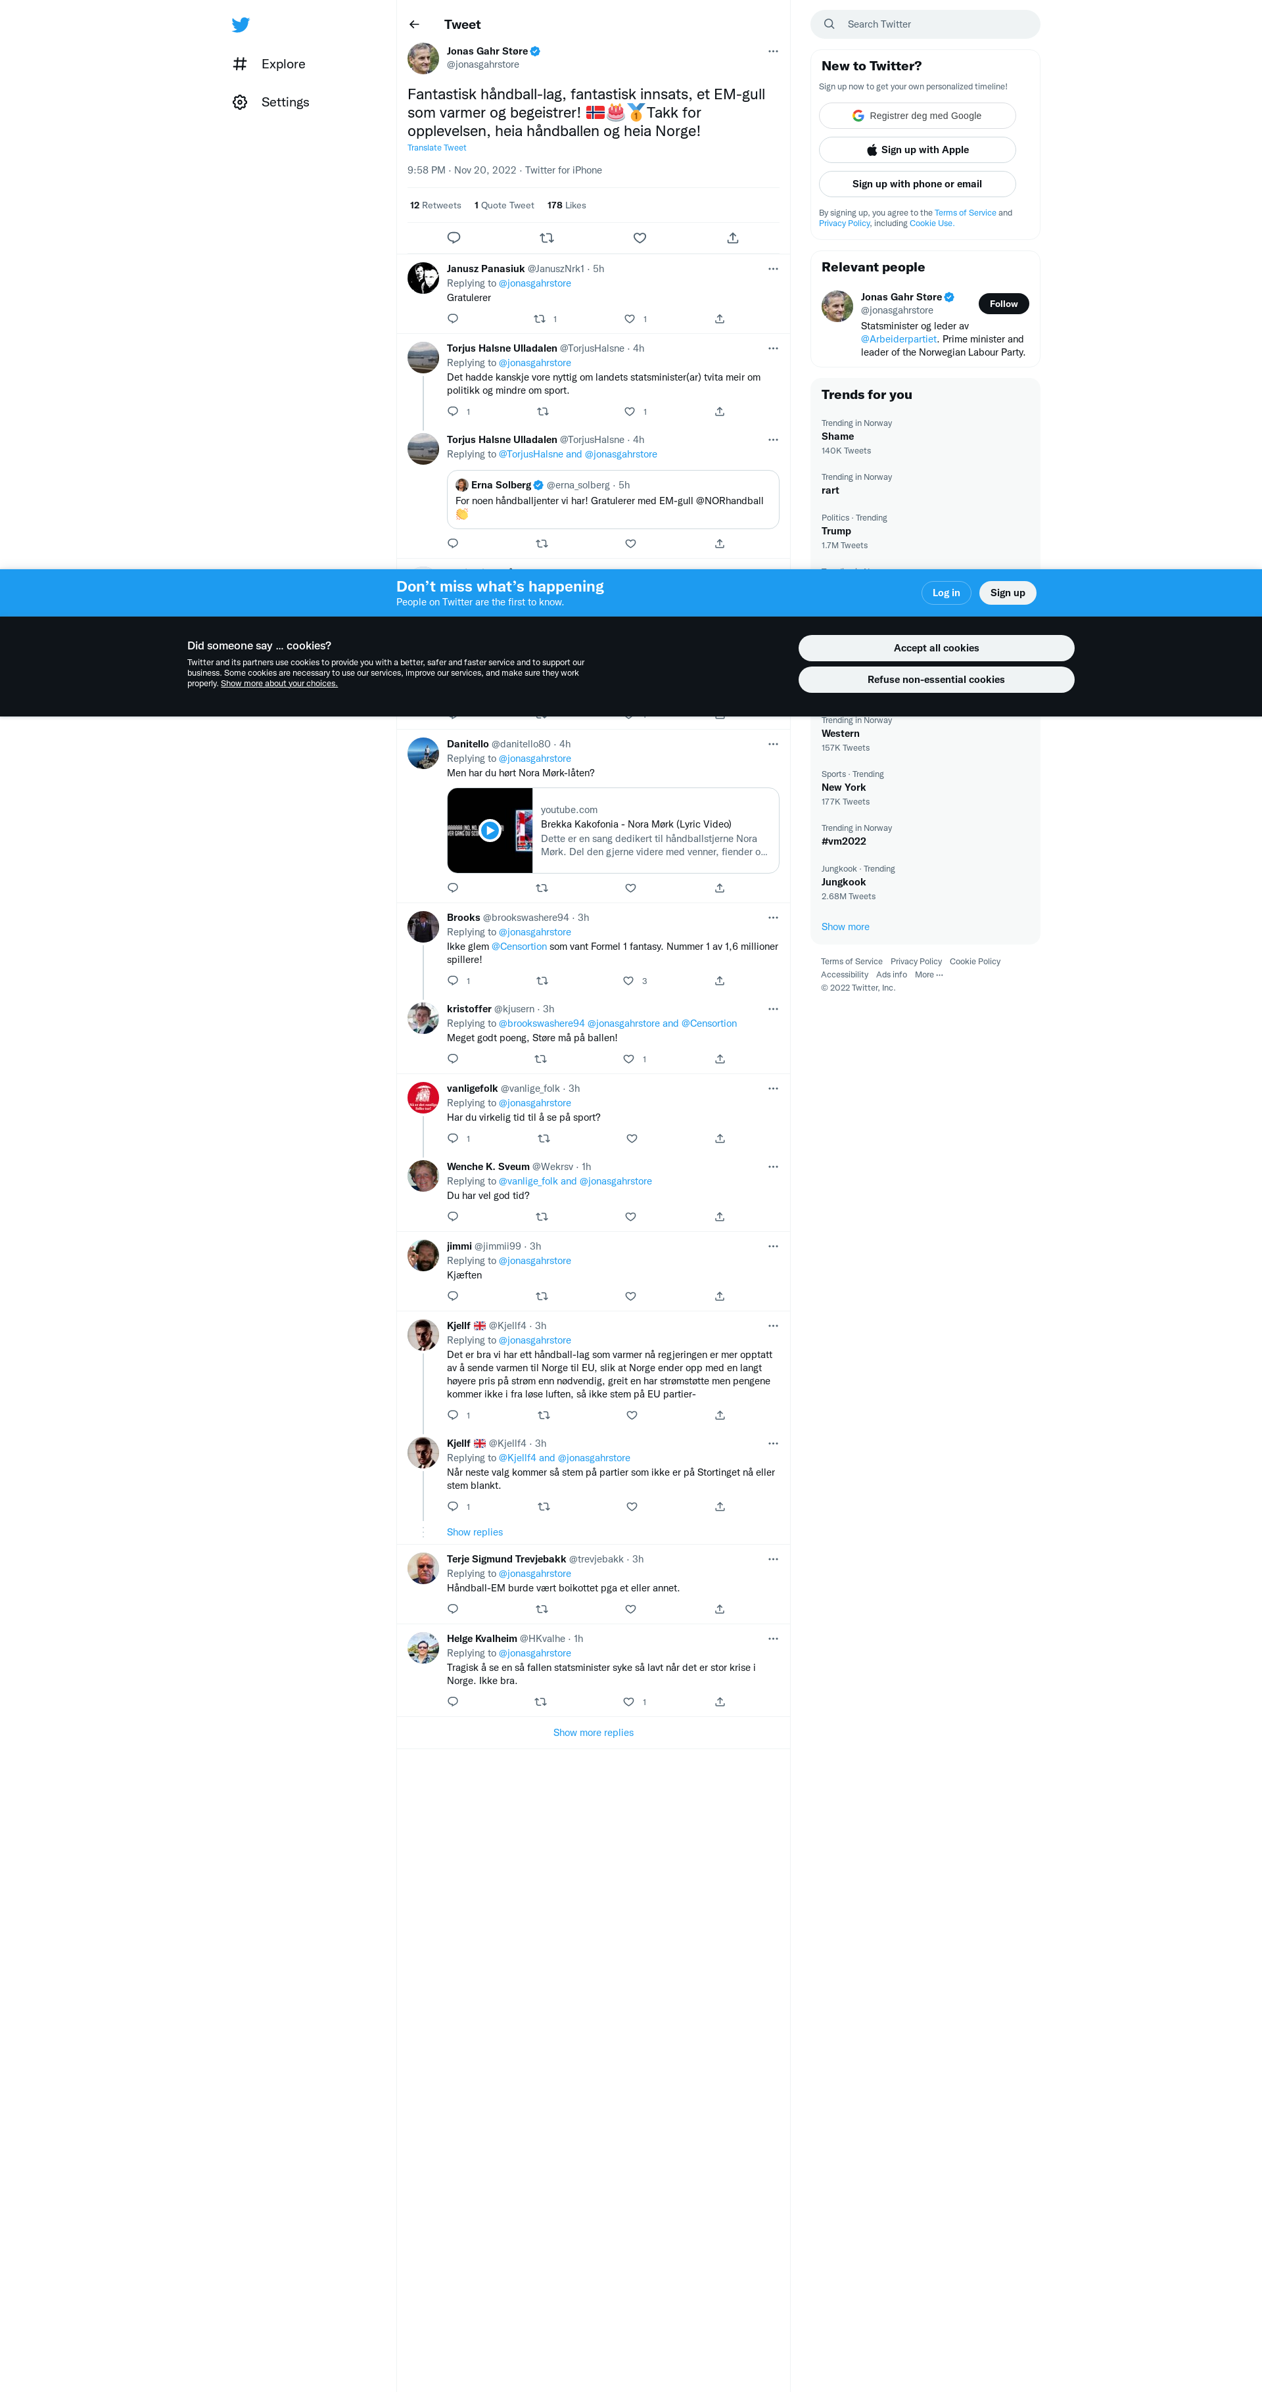Viewport: 1262px width, 2392px height.
Task: Reply to Torjus Halsne Ulladalen's statsminister comment
Action: point(452,411)
